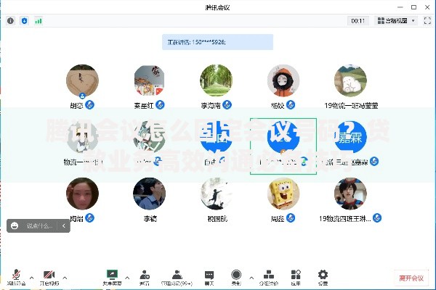This screenshot has height=290, width=436.
Task: Click participant name 19物流一班马莹莹
Action: [x=351, y=105]
